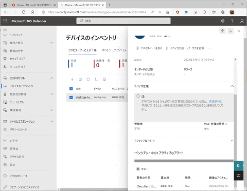Refresh the page in the browser

(24, 12)
